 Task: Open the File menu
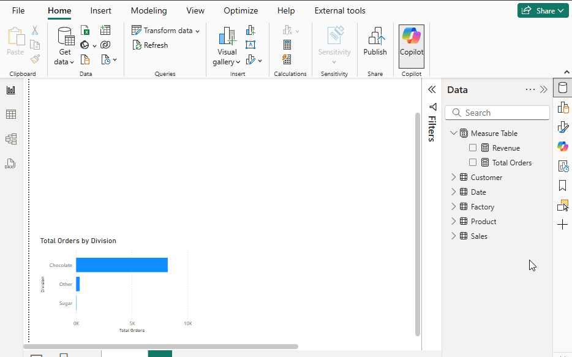point(18,11)
